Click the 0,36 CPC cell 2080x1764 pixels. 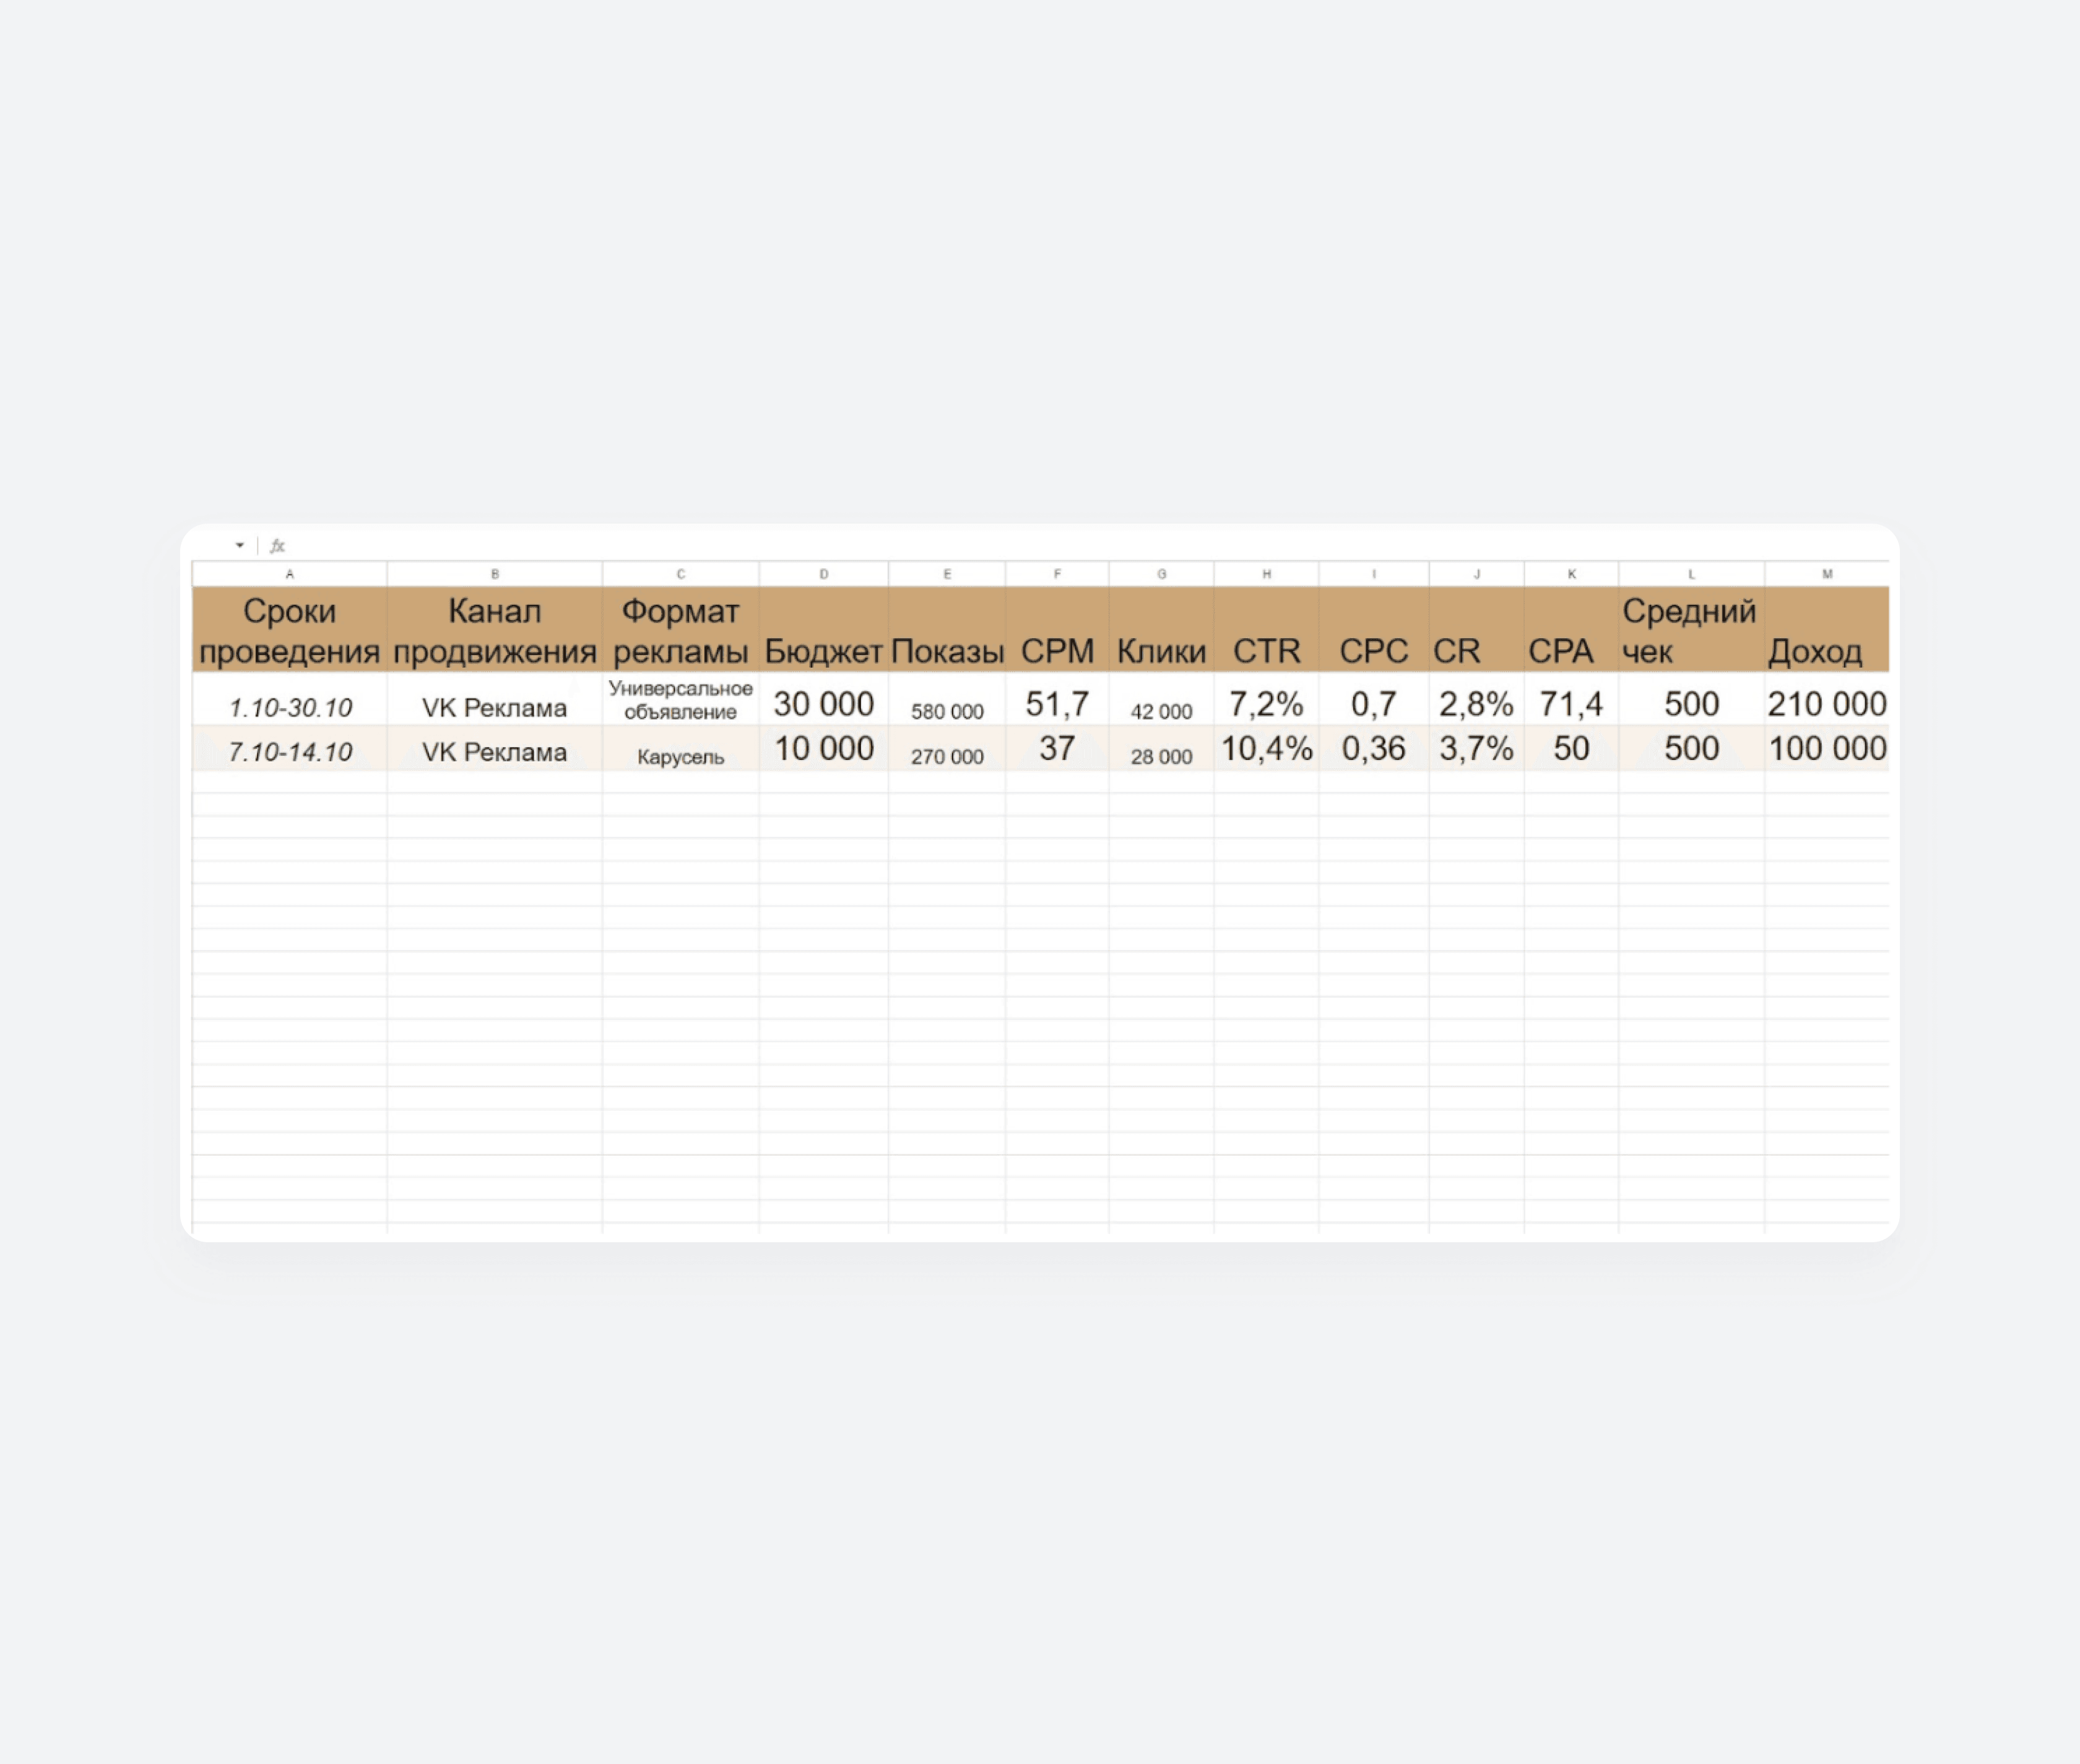point(1374,749)
